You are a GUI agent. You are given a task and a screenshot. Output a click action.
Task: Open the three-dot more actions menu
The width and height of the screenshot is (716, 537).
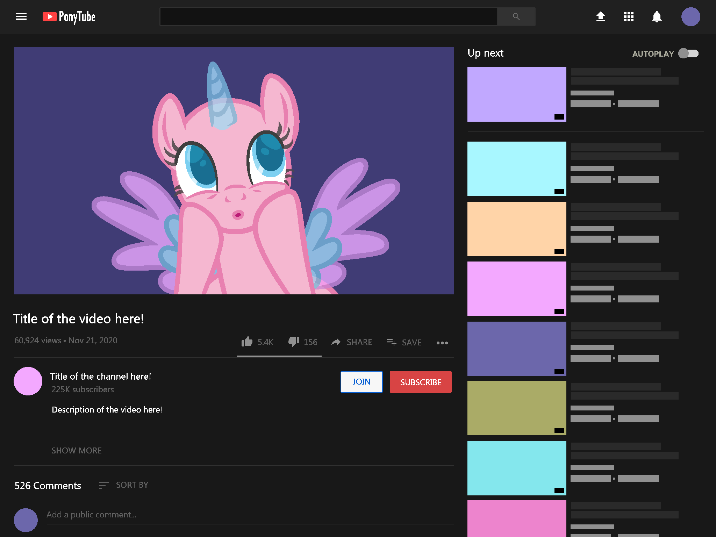(442, 343)
